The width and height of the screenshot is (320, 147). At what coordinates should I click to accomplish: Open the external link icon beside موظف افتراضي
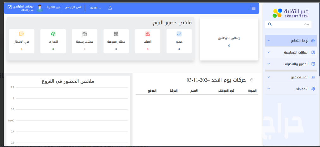9,7
